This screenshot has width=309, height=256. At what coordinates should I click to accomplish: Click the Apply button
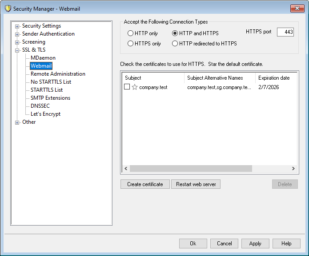point(255,244)
